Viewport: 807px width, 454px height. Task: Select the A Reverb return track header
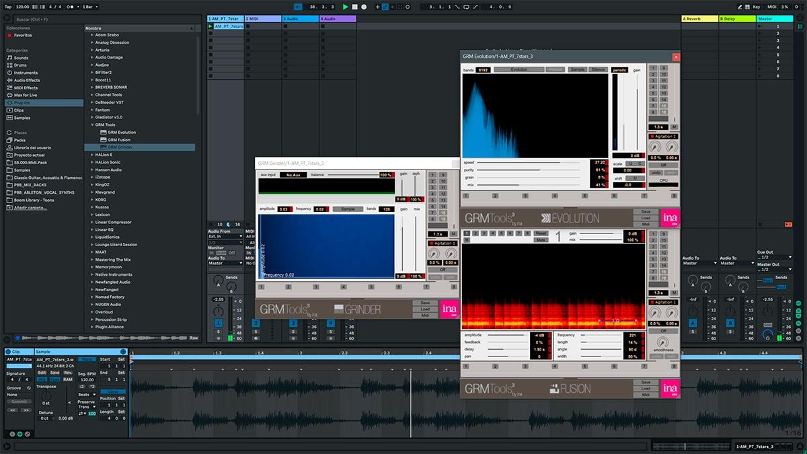click(699, 19)
